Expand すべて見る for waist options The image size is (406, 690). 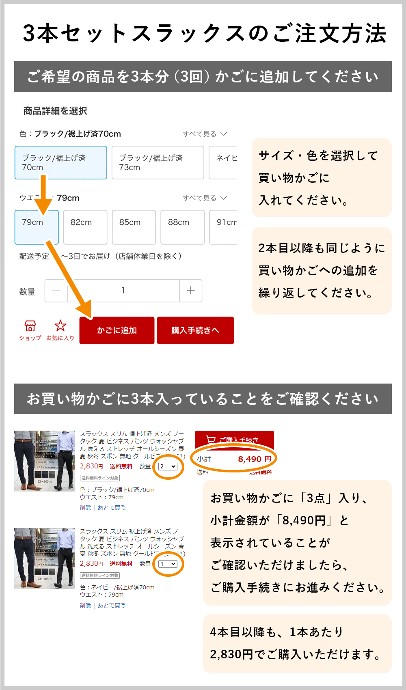205,198
